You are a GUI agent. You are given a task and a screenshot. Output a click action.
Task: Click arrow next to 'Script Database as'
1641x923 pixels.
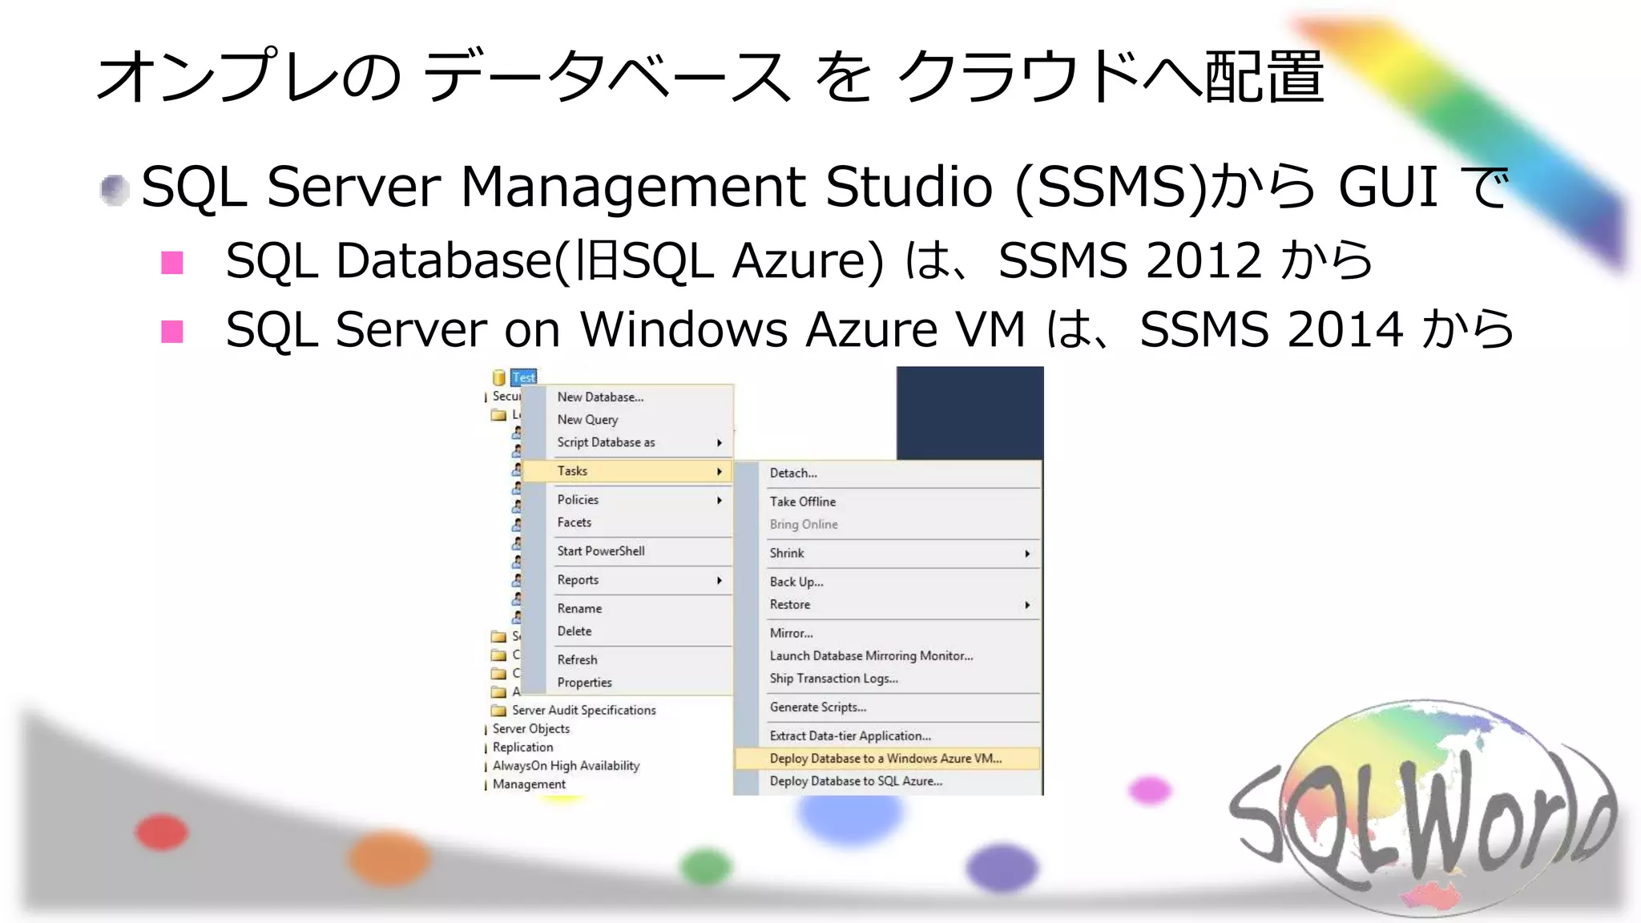[720, 443]
